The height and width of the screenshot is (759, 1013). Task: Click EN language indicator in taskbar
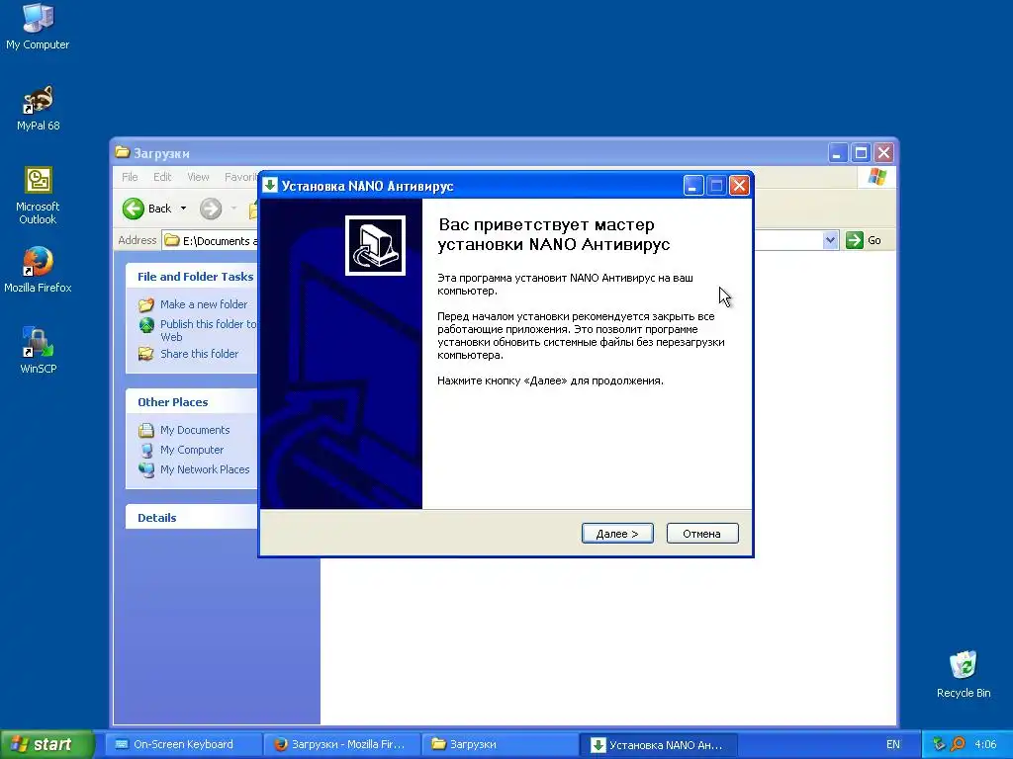tap(893, 744)
